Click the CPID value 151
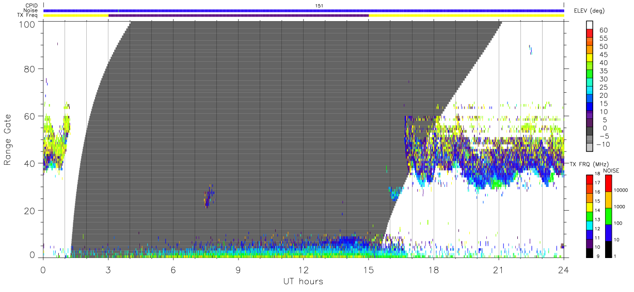 pos(319,6)
